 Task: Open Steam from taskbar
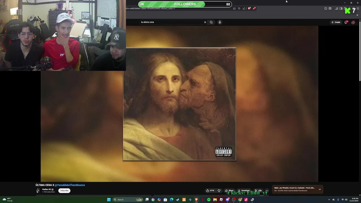coord(177,200)
